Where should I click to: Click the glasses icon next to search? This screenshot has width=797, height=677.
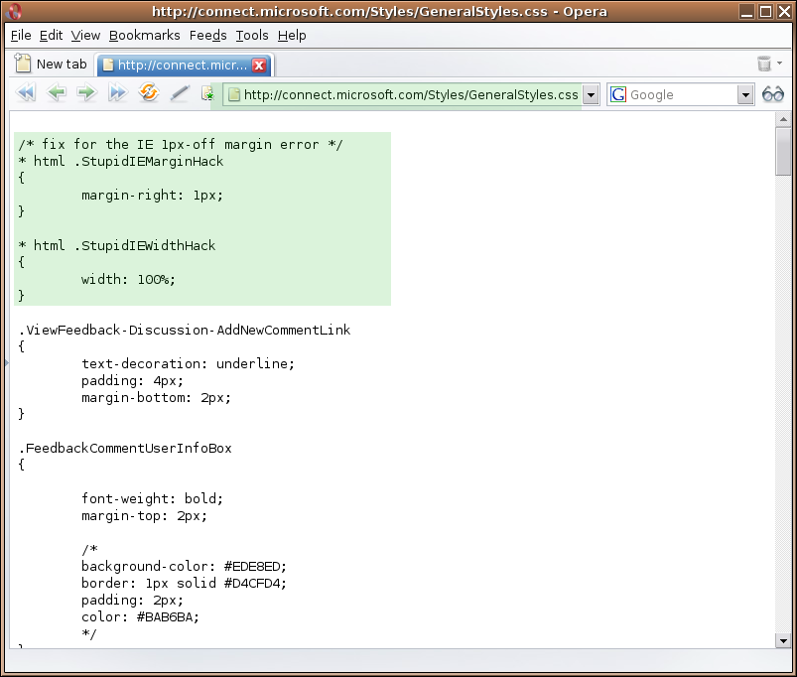pyautogui.click(x=773, y=94)
